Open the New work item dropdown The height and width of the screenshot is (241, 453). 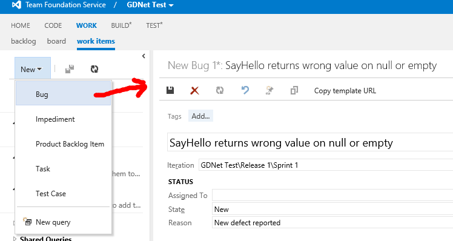(x=32, y=69)
